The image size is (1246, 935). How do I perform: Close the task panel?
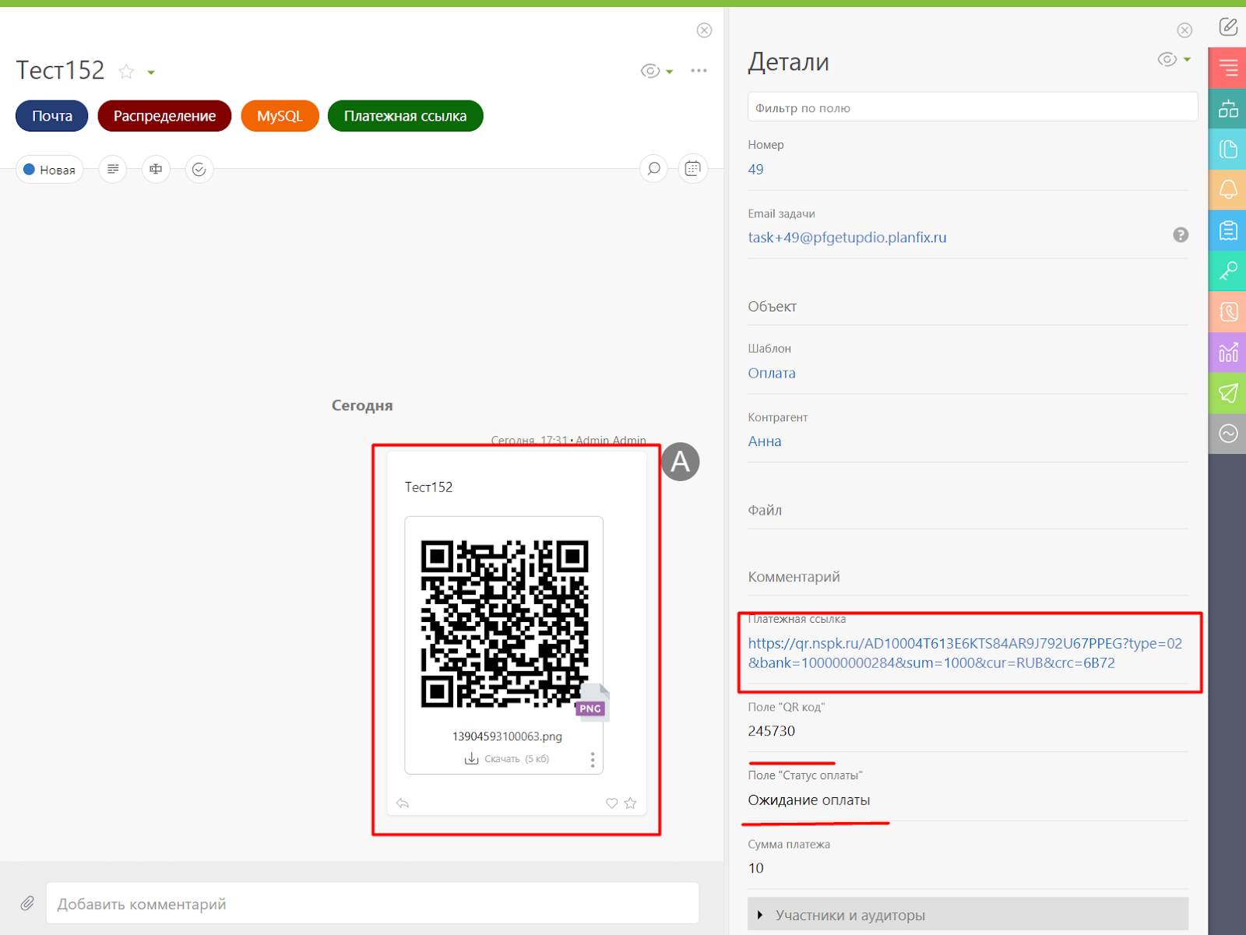coord(704,30)
